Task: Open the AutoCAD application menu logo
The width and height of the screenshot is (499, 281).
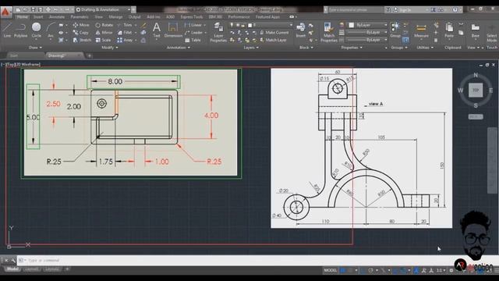Action: point(5,12)
